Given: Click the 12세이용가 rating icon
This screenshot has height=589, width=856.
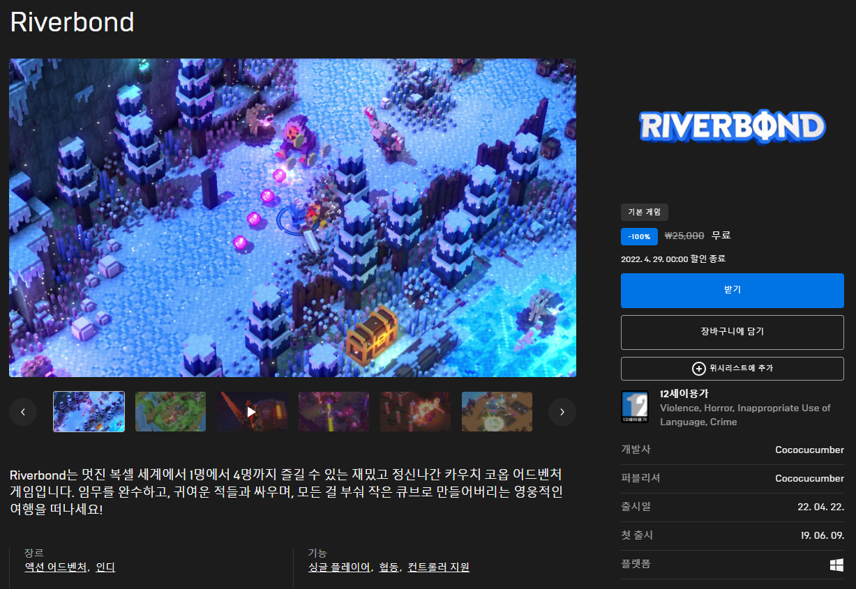Looking at the screenshot, I should pos(634,407).
